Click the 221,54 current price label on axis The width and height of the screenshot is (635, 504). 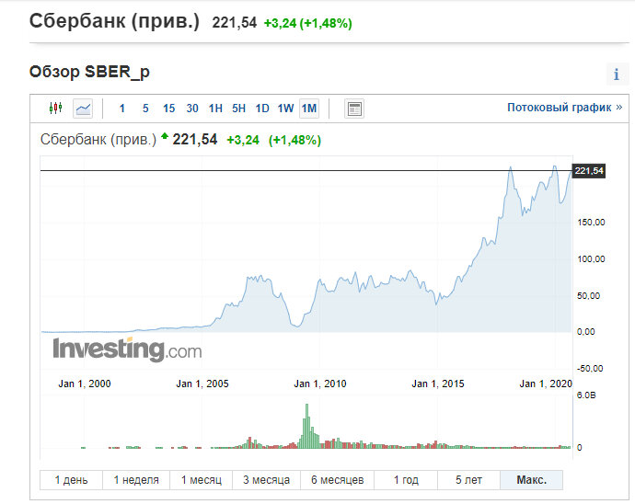coord(588,171)
